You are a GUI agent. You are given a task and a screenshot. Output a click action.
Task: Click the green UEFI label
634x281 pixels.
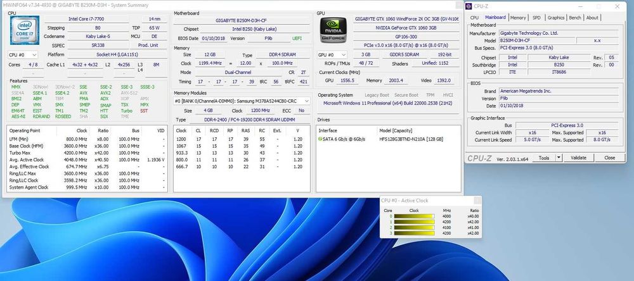(297, 39)
